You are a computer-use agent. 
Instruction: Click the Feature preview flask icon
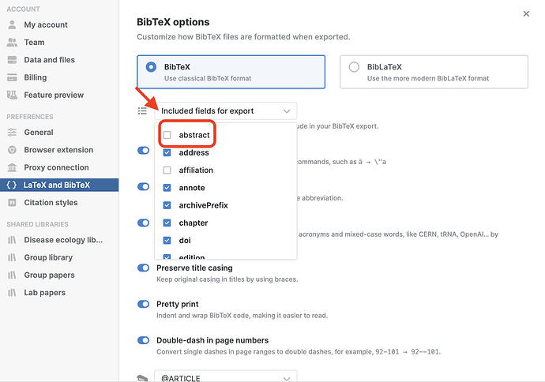(x=12, y=95)
